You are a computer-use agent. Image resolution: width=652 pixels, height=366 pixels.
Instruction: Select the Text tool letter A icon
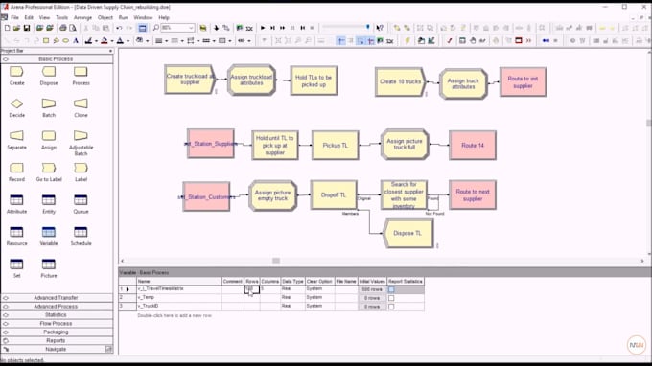76,40
